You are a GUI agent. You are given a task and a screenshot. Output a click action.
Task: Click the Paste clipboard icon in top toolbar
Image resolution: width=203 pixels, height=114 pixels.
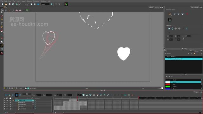pyautogui.click(x=35, y=4)
